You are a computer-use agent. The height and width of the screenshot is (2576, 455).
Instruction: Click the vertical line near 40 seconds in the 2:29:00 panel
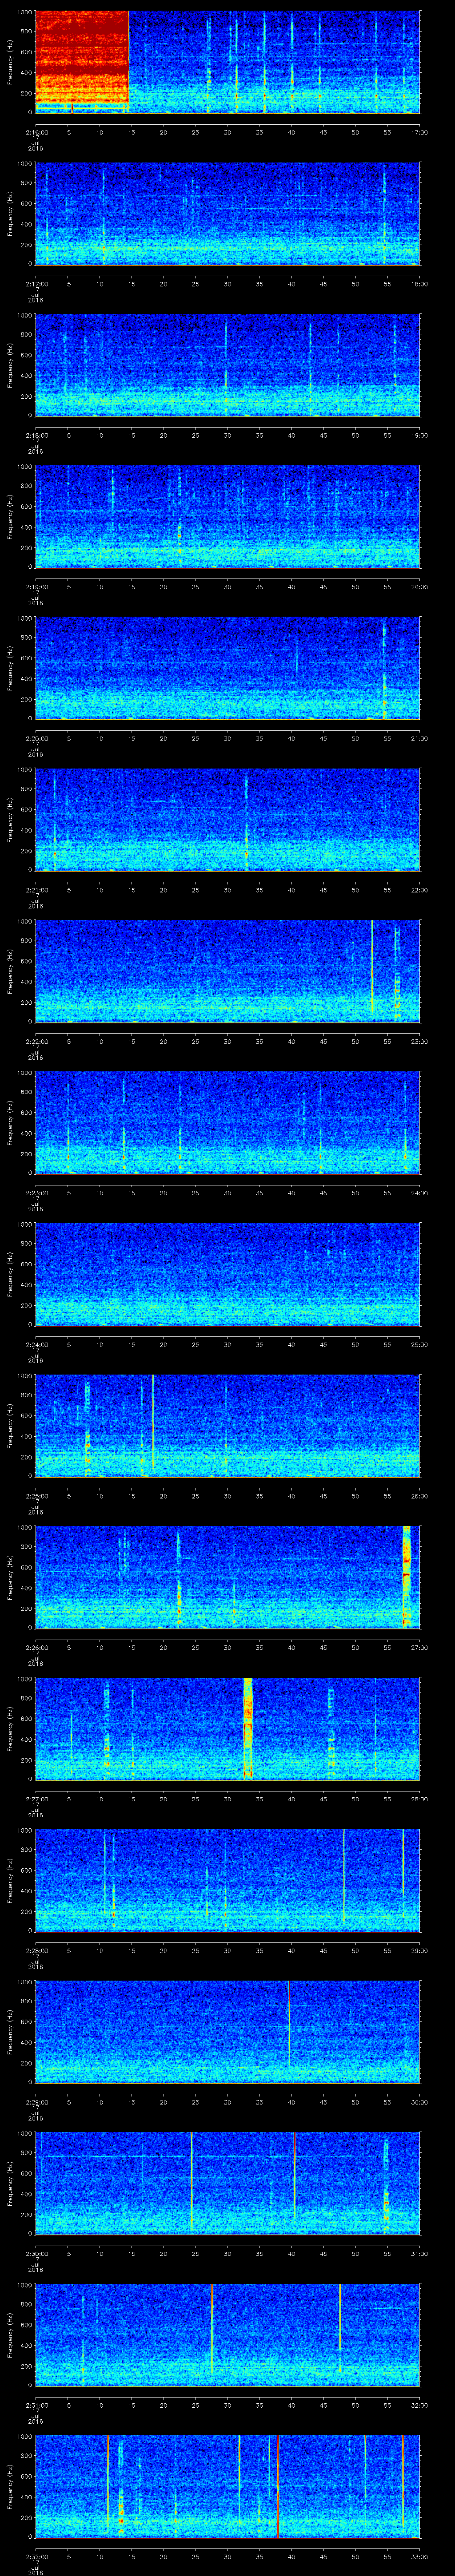tap(289, 2025)
